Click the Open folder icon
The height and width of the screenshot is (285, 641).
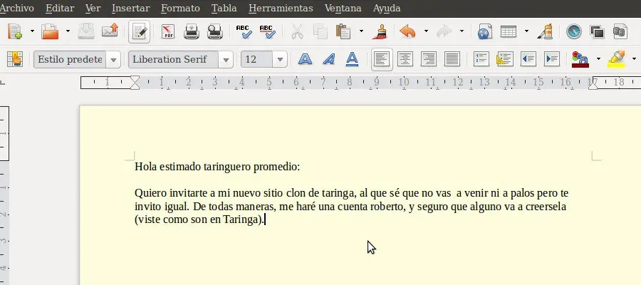[51, 31]
